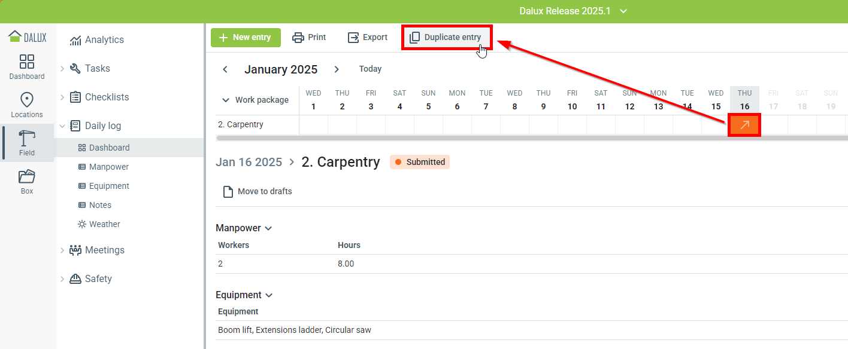Click the Analytics chart icon

pyautogui.click(x=75, y=40)
